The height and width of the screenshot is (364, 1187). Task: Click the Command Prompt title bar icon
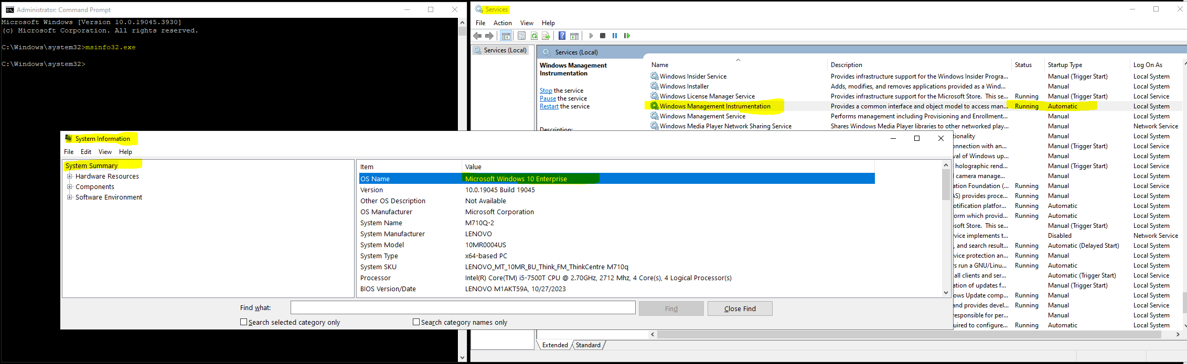click(x=9, y=9)
